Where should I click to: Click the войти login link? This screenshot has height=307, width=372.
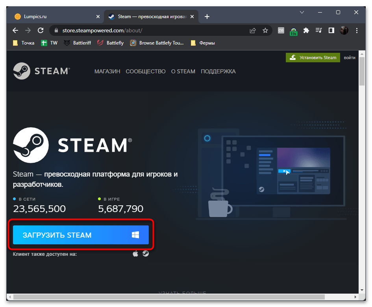pyautogui.click(x=350, y=58)
